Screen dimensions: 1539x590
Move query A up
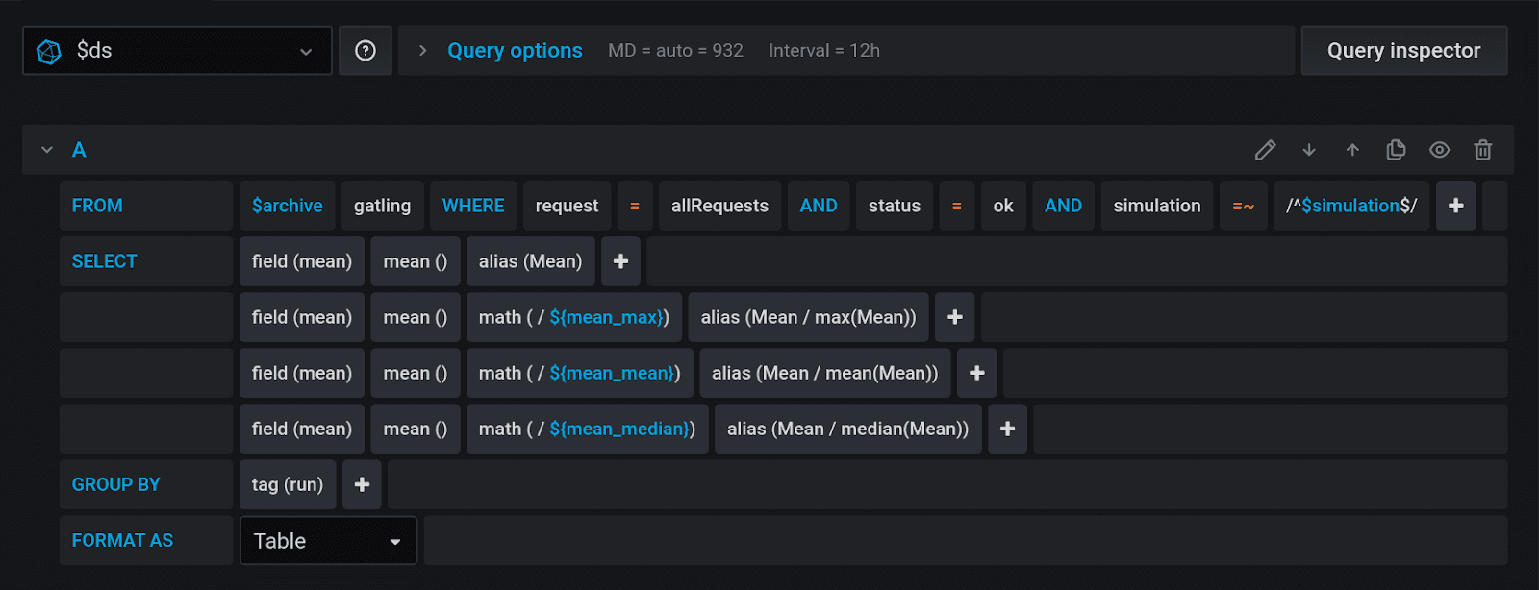click(x=1352, y=150)
